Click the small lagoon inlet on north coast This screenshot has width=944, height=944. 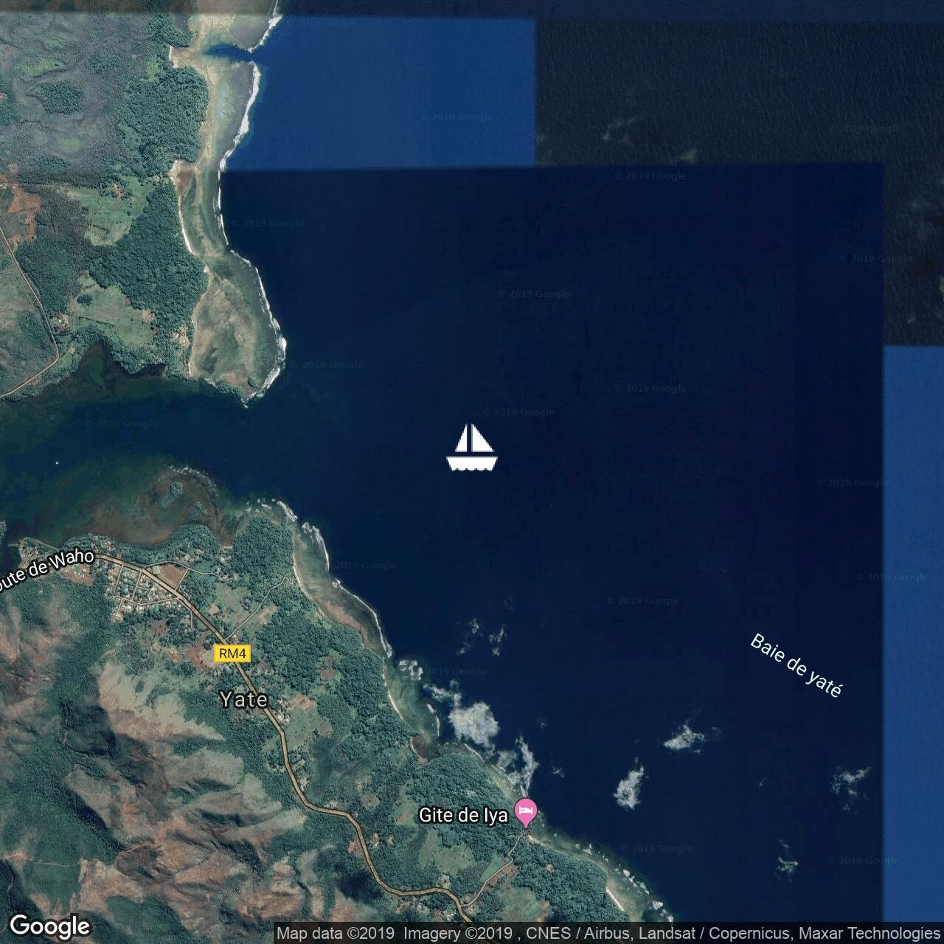(229, 51)
